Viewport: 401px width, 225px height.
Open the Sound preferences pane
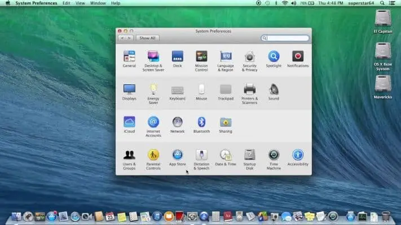(x=274, y=92)
